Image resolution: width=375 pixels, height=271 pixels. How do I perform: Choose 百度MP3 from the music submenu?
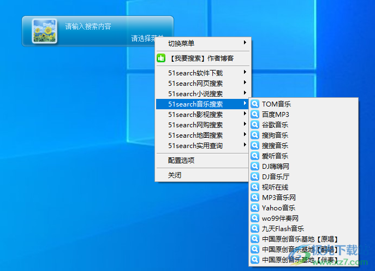pyautogui.click(x=303, y=114)
